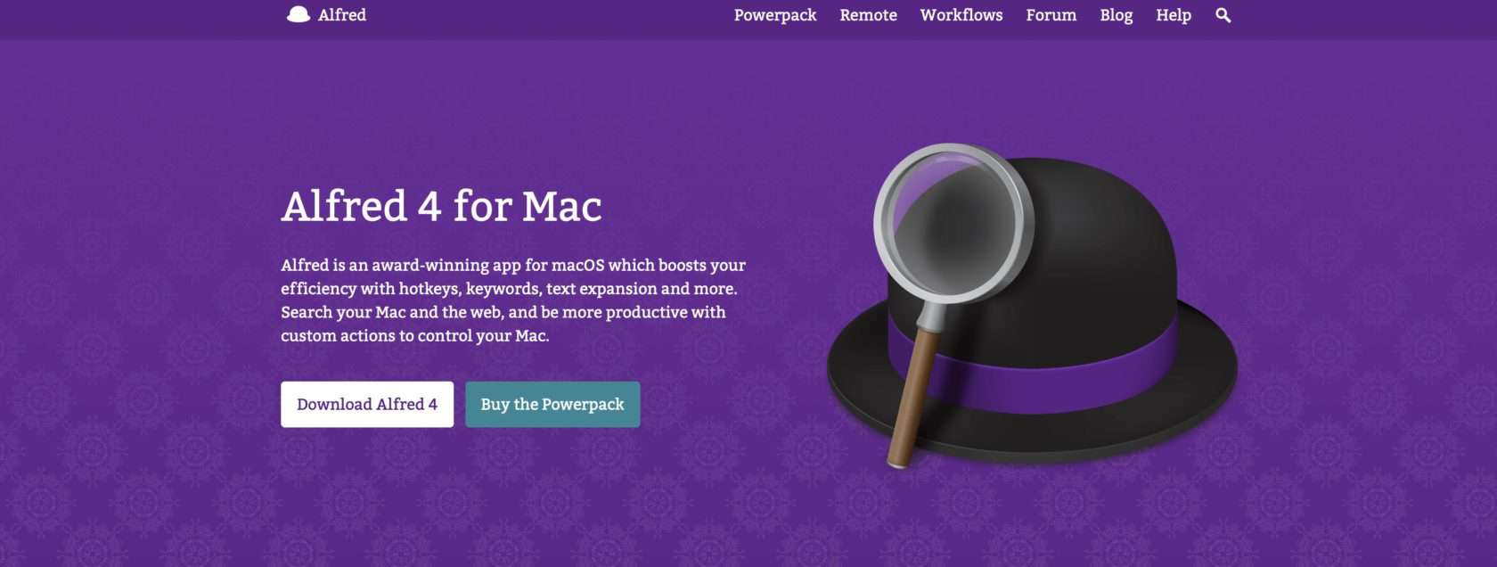
Task: Click the silver rim of the magnifying glass
Action: [881, 223]
